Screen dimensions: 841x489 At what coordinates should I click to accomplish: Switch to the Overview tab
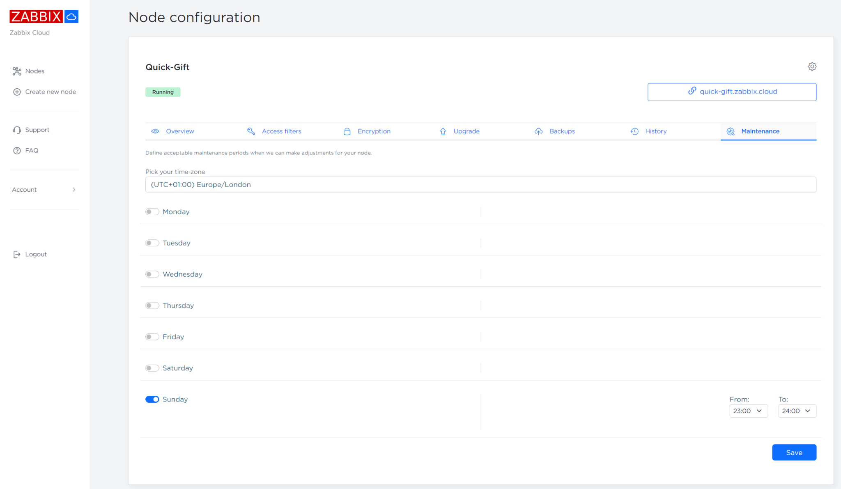(x=179, y=131)
